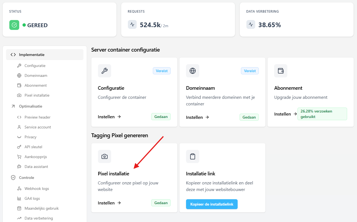Click the green status check icon
This screenshot has width=357, height=222.
pyautogui.click(x=14, y=25)
